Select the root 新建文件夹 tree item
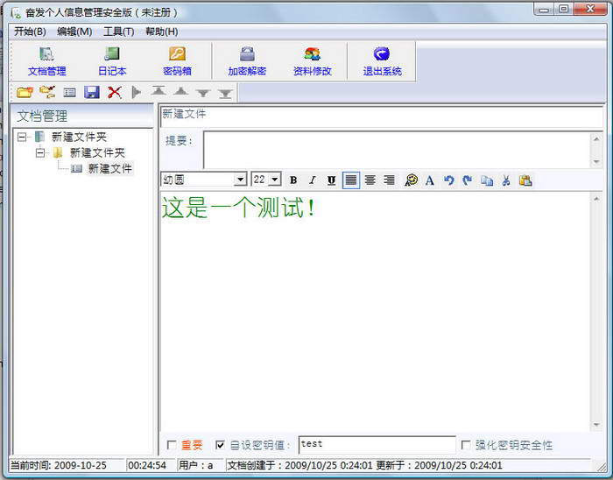613x480 pixels. pos(79,137)
